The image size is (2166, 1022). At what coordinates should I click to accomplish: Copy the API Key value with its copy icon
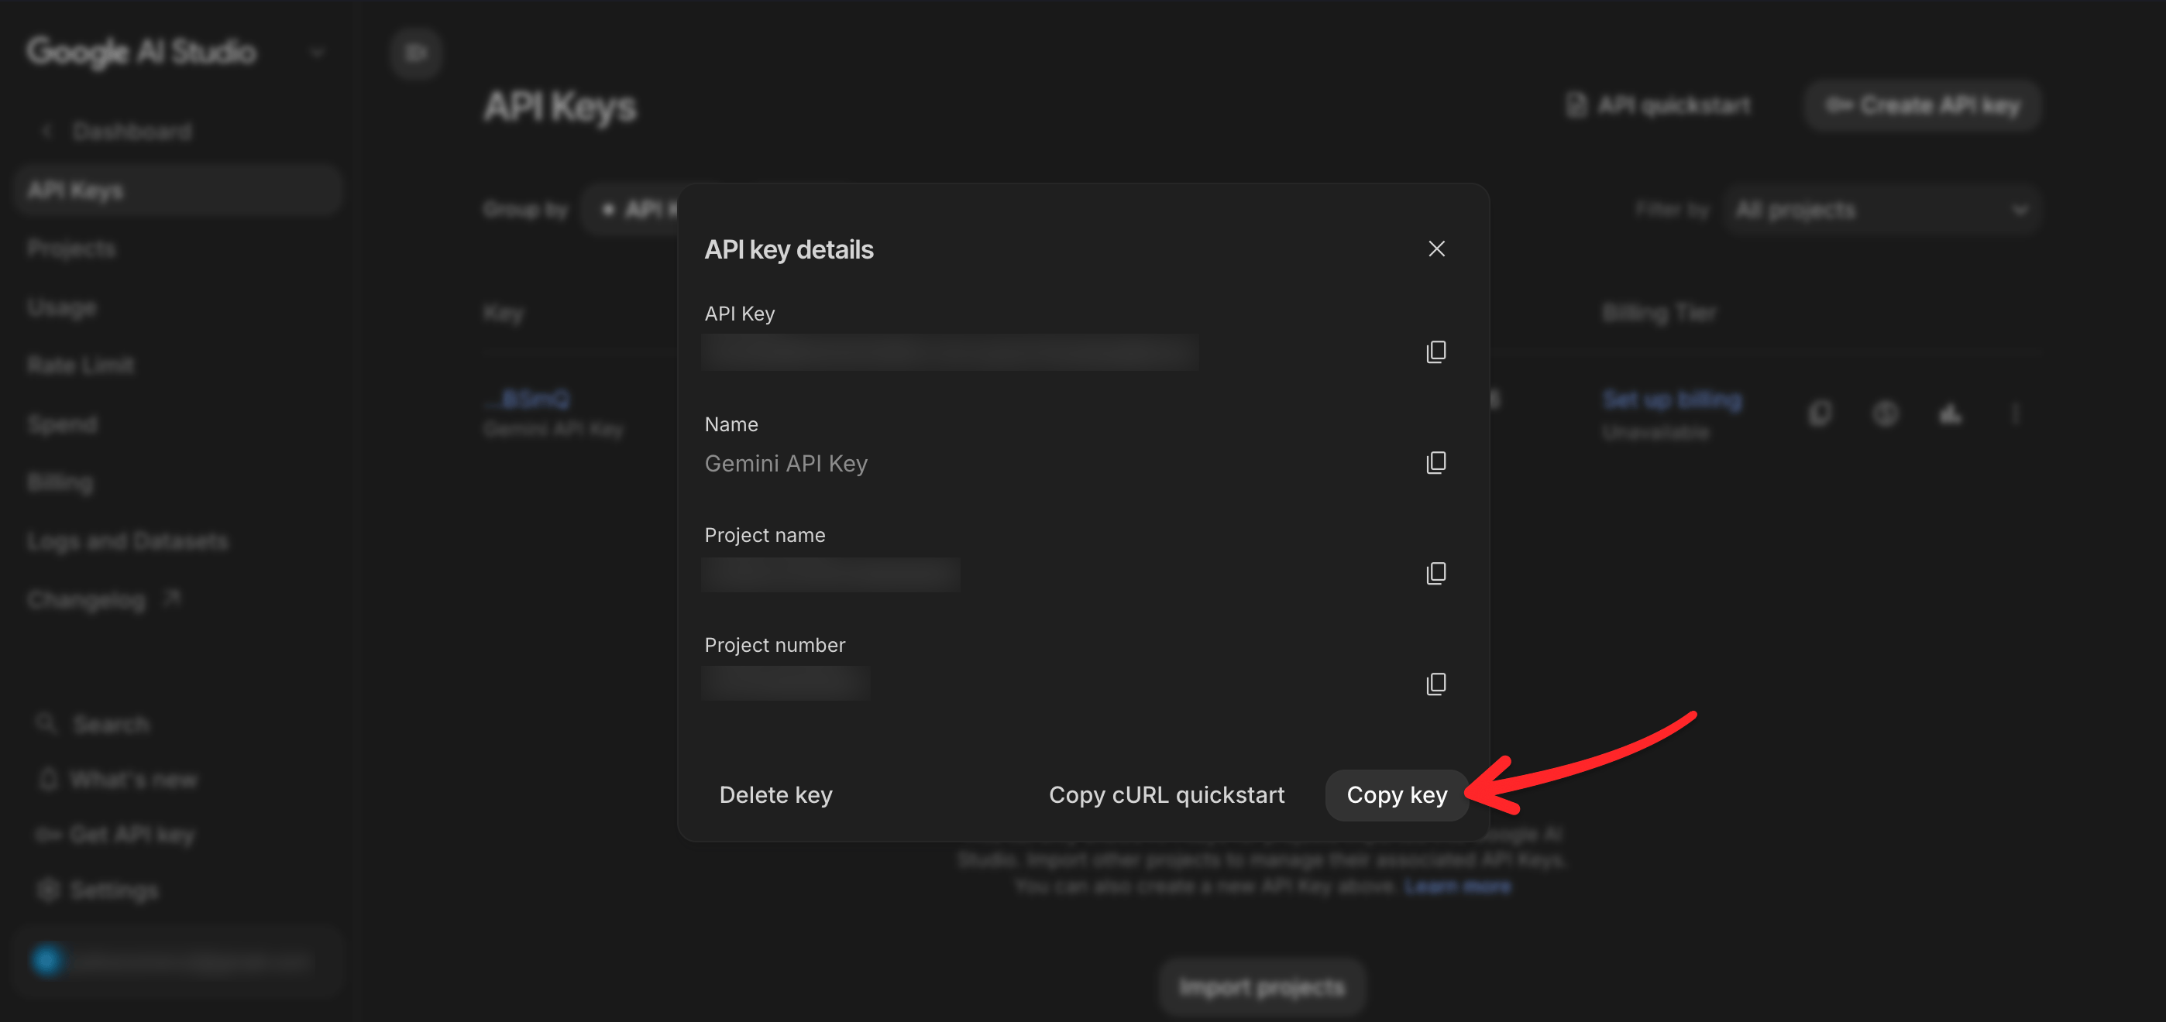1436,352
